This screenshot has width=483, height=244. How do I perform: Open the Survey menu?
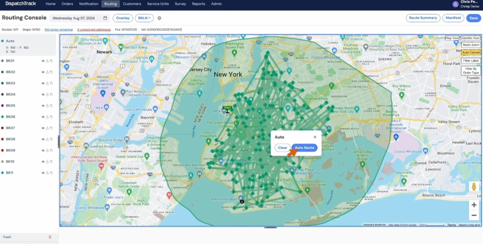[180, 4]
